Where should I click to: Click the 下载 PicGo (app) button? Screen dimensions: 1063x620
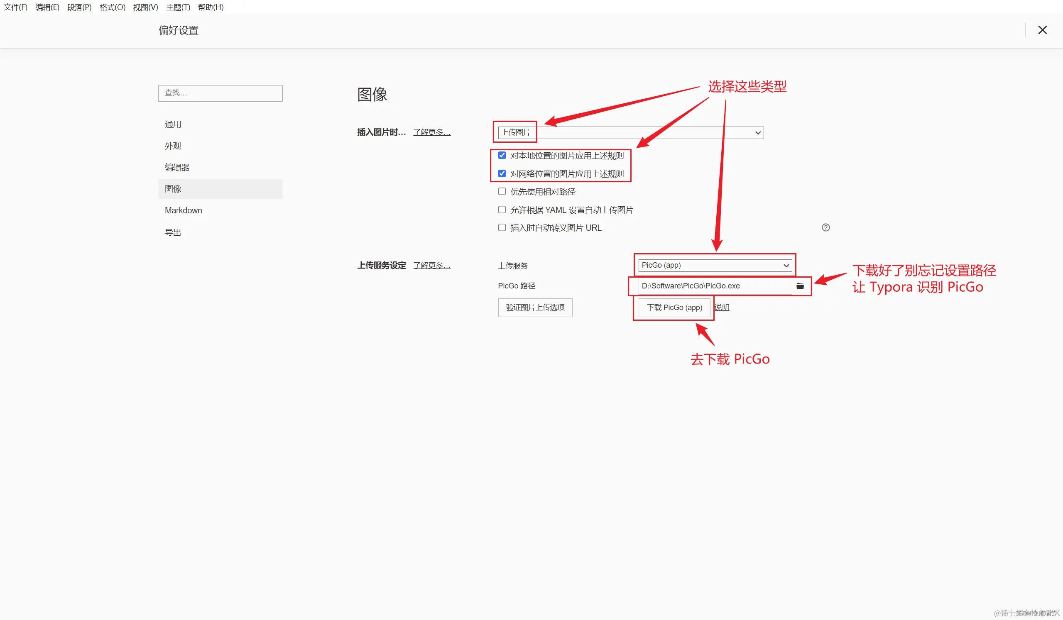[674, 307]
